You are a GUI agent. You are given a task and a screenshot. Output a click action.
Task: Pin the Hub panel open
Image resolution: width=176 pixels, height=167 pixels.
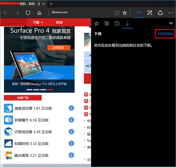click(171, 23)
